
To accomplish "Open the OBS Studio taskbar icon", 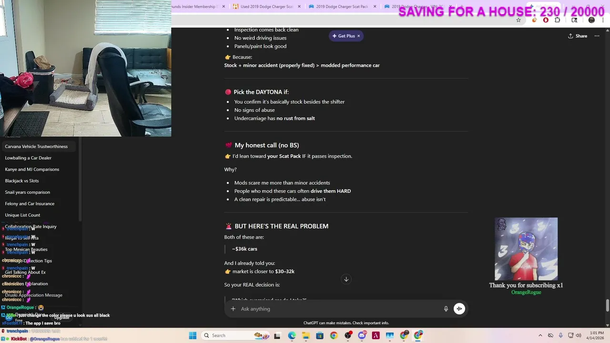I will point(348,335).
